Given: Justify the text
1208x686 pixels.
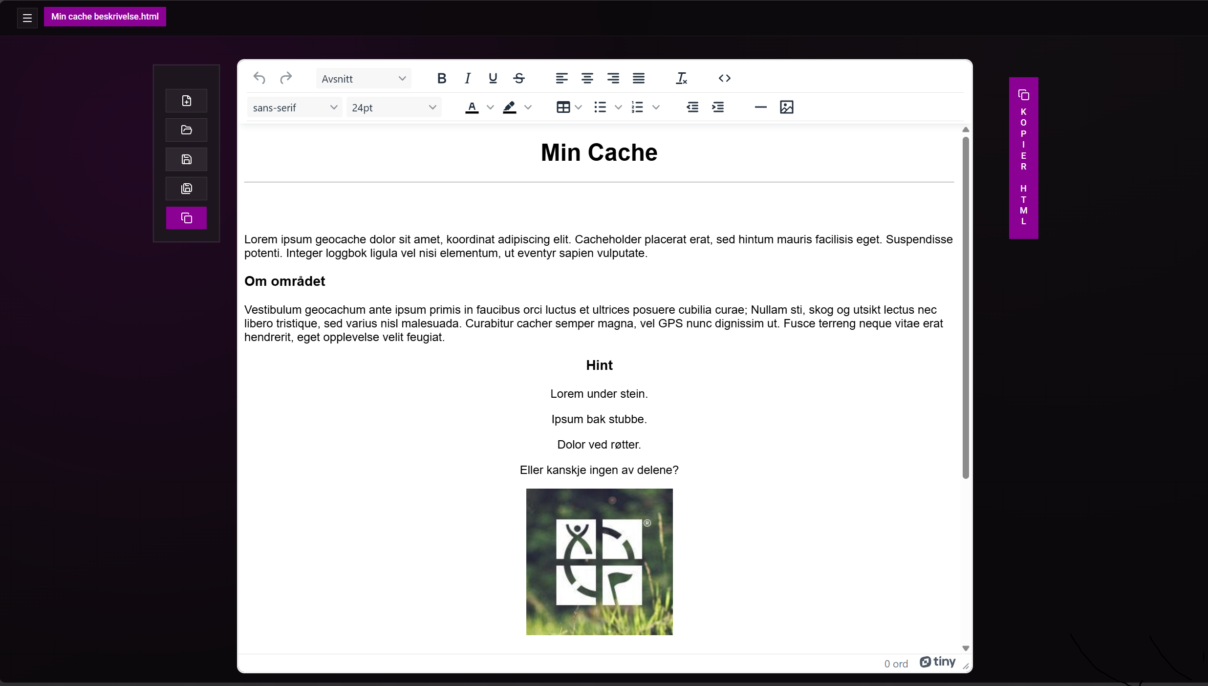Looking at the screenshot, I should point(639,78).
